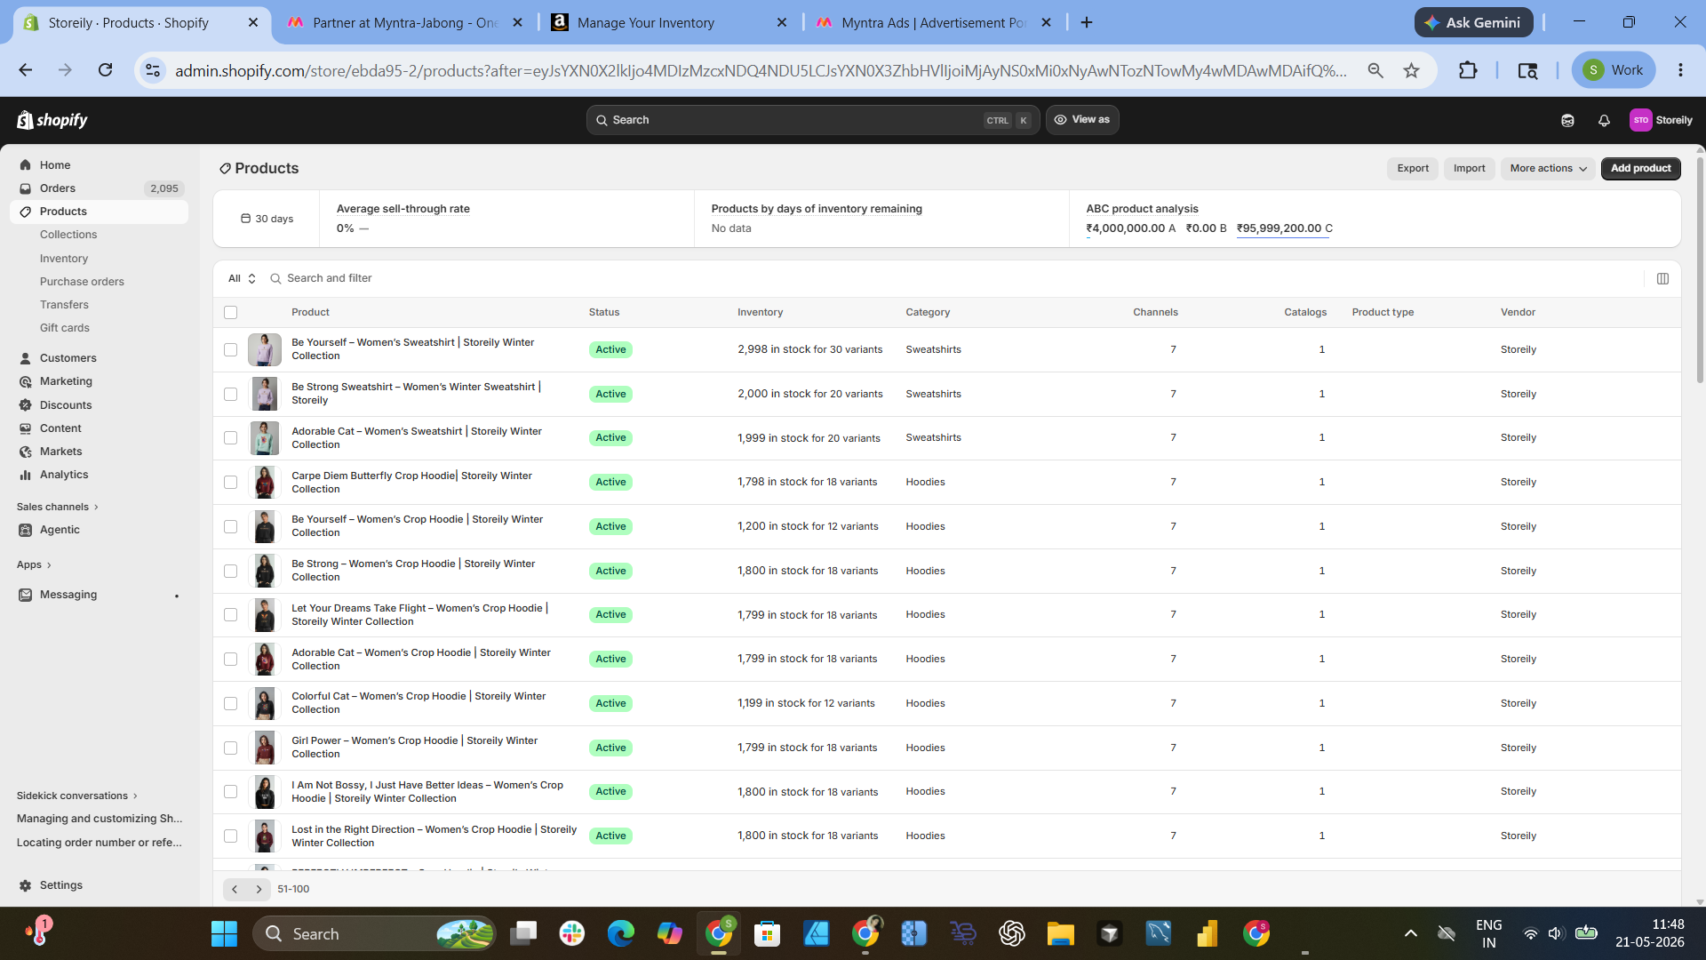The width and height of the screenshot is (1706, 960).
Task: Check Be Yourself Women's Crop Hoodie checkbox
Action: (x=231, y=527)
